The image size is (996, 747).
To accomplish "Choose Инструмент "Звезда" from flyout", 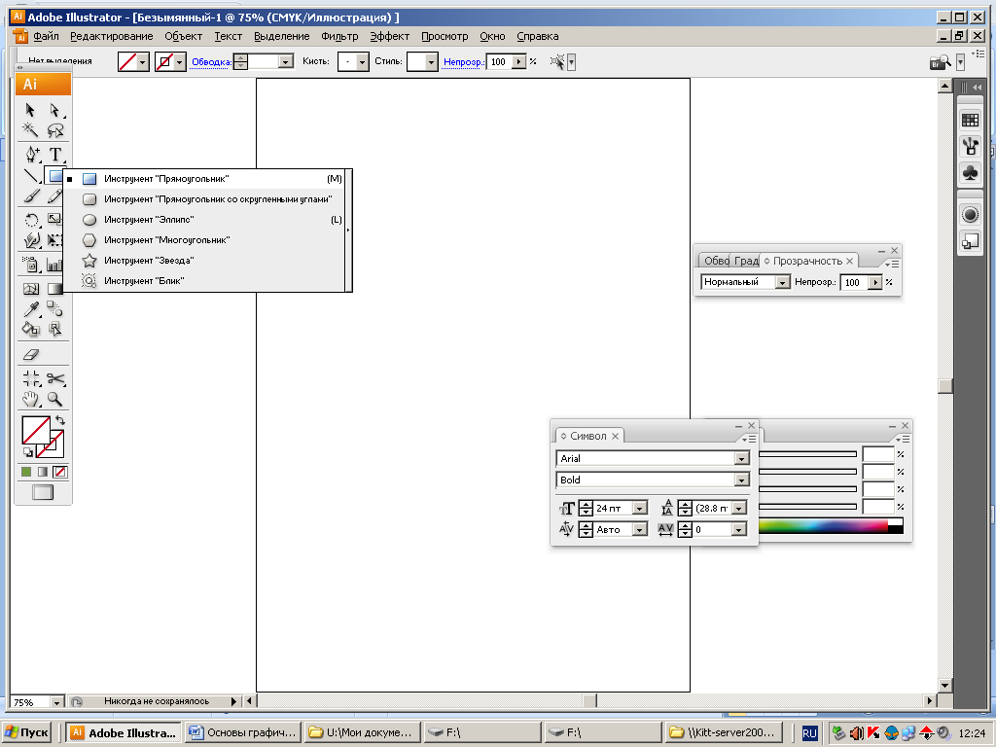I will coord(205,261).
